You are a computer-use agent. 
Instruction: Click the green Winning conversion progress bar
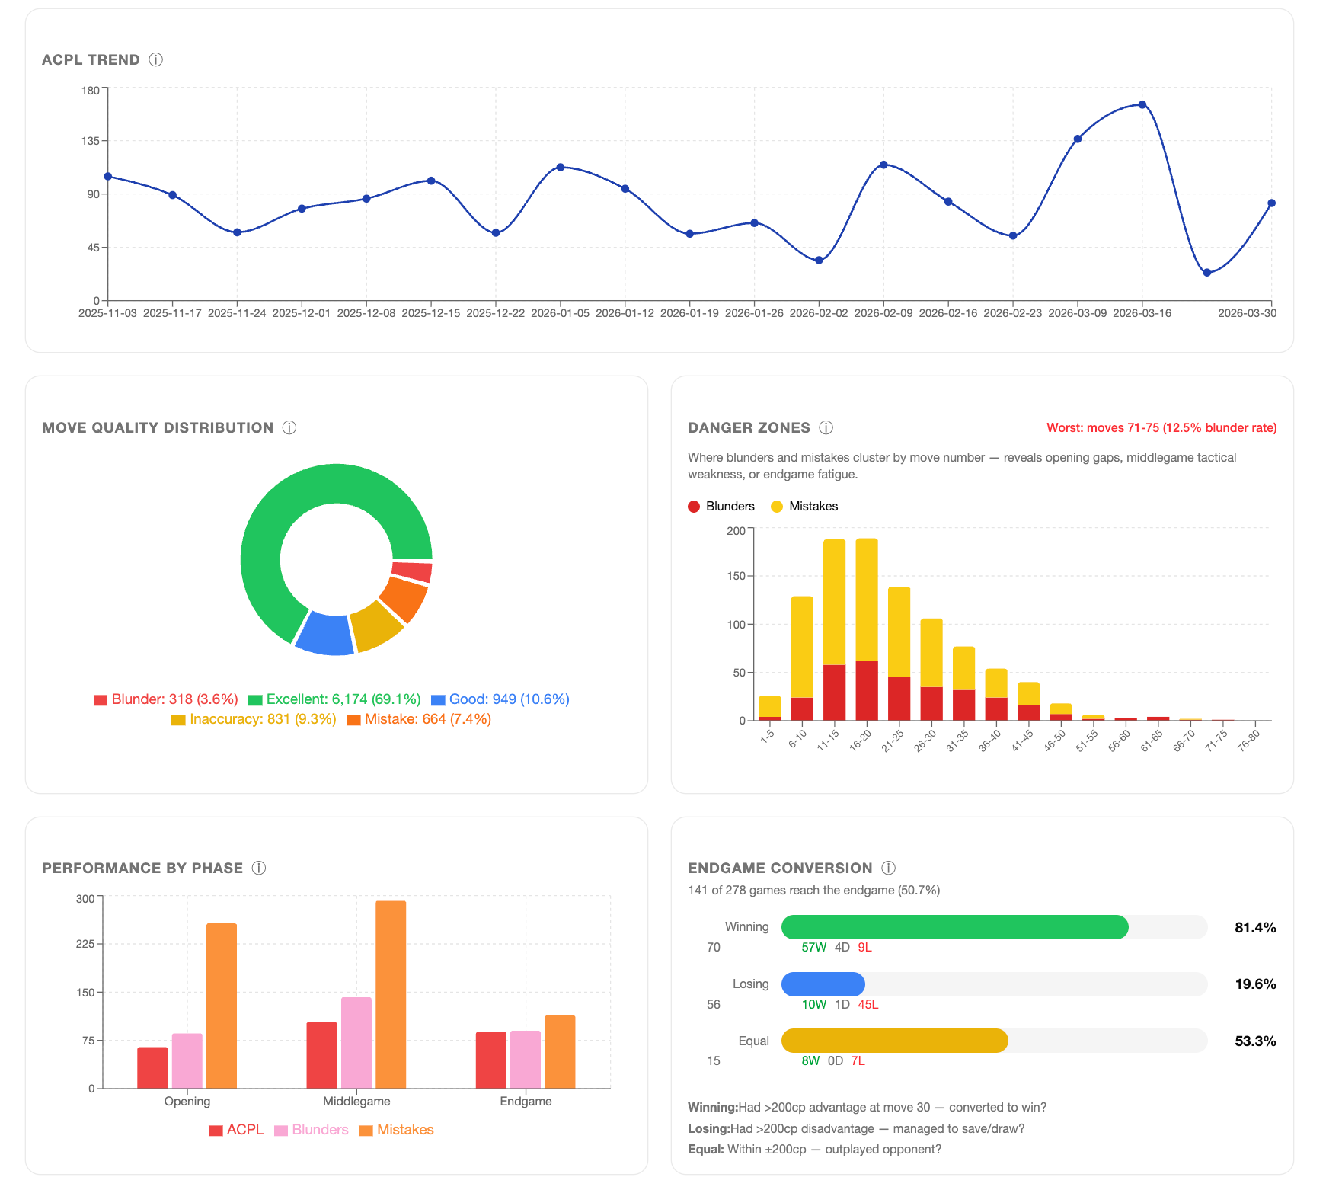[x=955, y=927]
